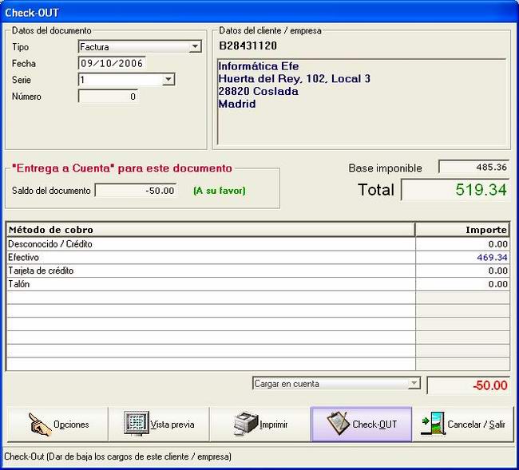
Task: Click the Efectivo amount 469.34 cell
Action: click(462, 257)
